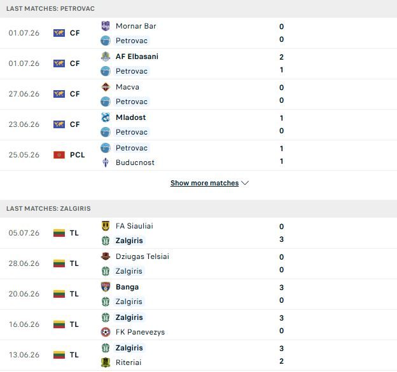This screenshot has height=372, width=397.
Task: Click the Riteriai team crest
Action: (106, 362)
